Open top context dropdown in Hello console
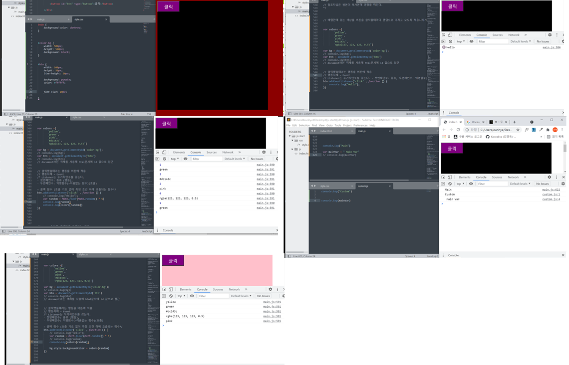Image resolution: width=569 pixels, height=365 pixels. (x=461, y=41)
